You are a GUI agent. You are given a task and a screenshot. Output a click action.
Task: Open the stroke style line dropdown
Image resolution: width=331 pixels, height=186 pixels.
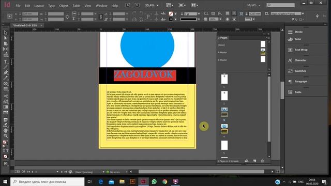(x=199, y=19)
